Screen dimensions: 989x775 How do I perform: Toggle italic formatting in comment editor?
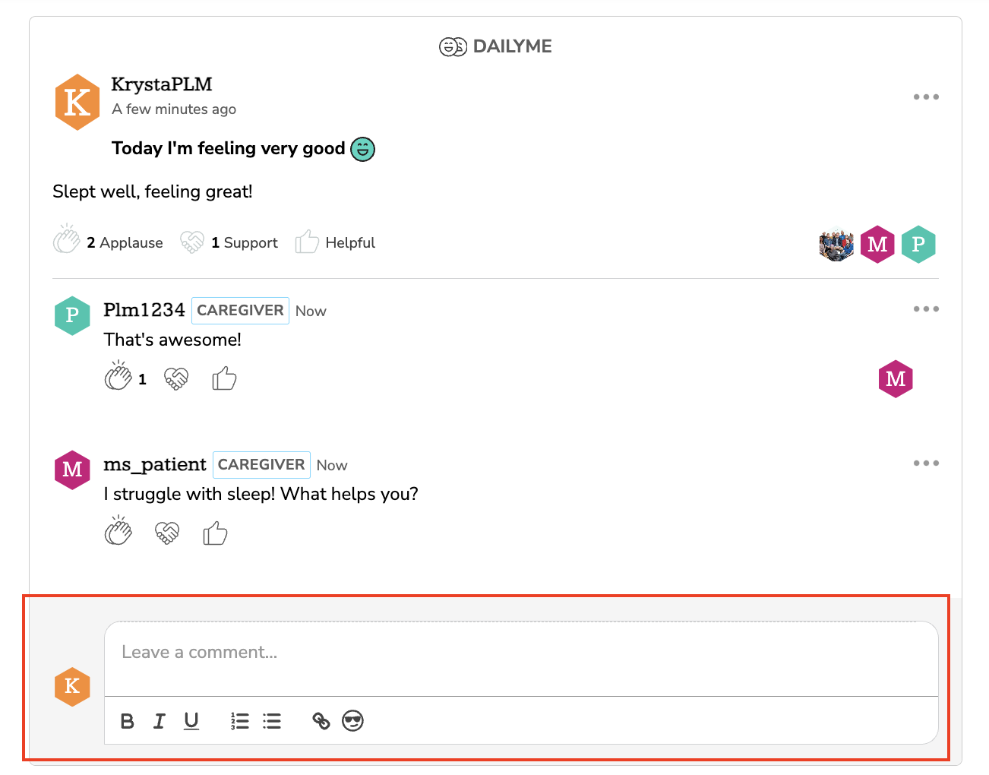point(160,721)
